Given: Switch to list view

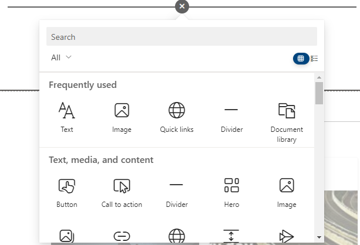Looking at the screenshot, I should click(314, 59).
